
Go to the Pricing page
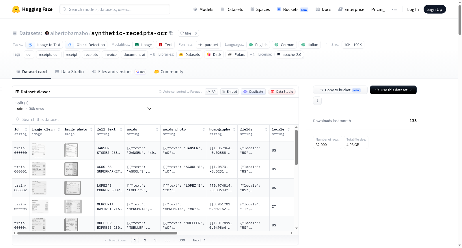tap(378, 9)
